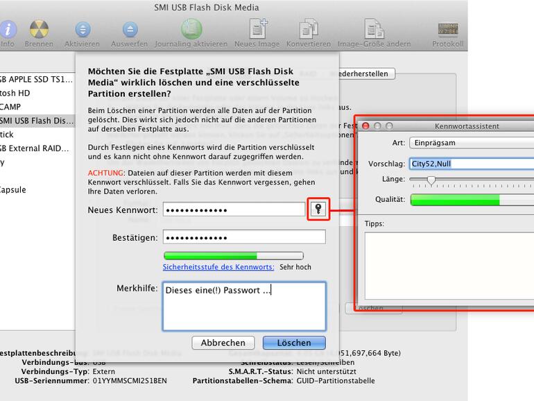Open password assistant with key icon
534x401 pixels.
318,209
